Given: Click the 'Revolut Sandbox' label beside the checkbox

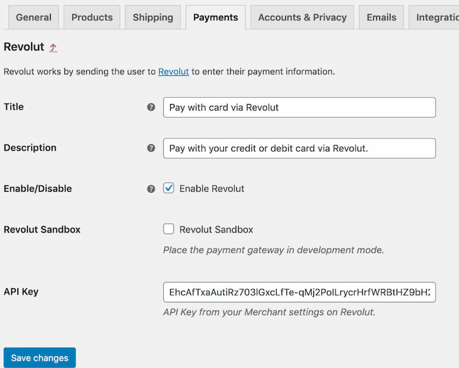Looking at the screenshot, I should point(216,230).
